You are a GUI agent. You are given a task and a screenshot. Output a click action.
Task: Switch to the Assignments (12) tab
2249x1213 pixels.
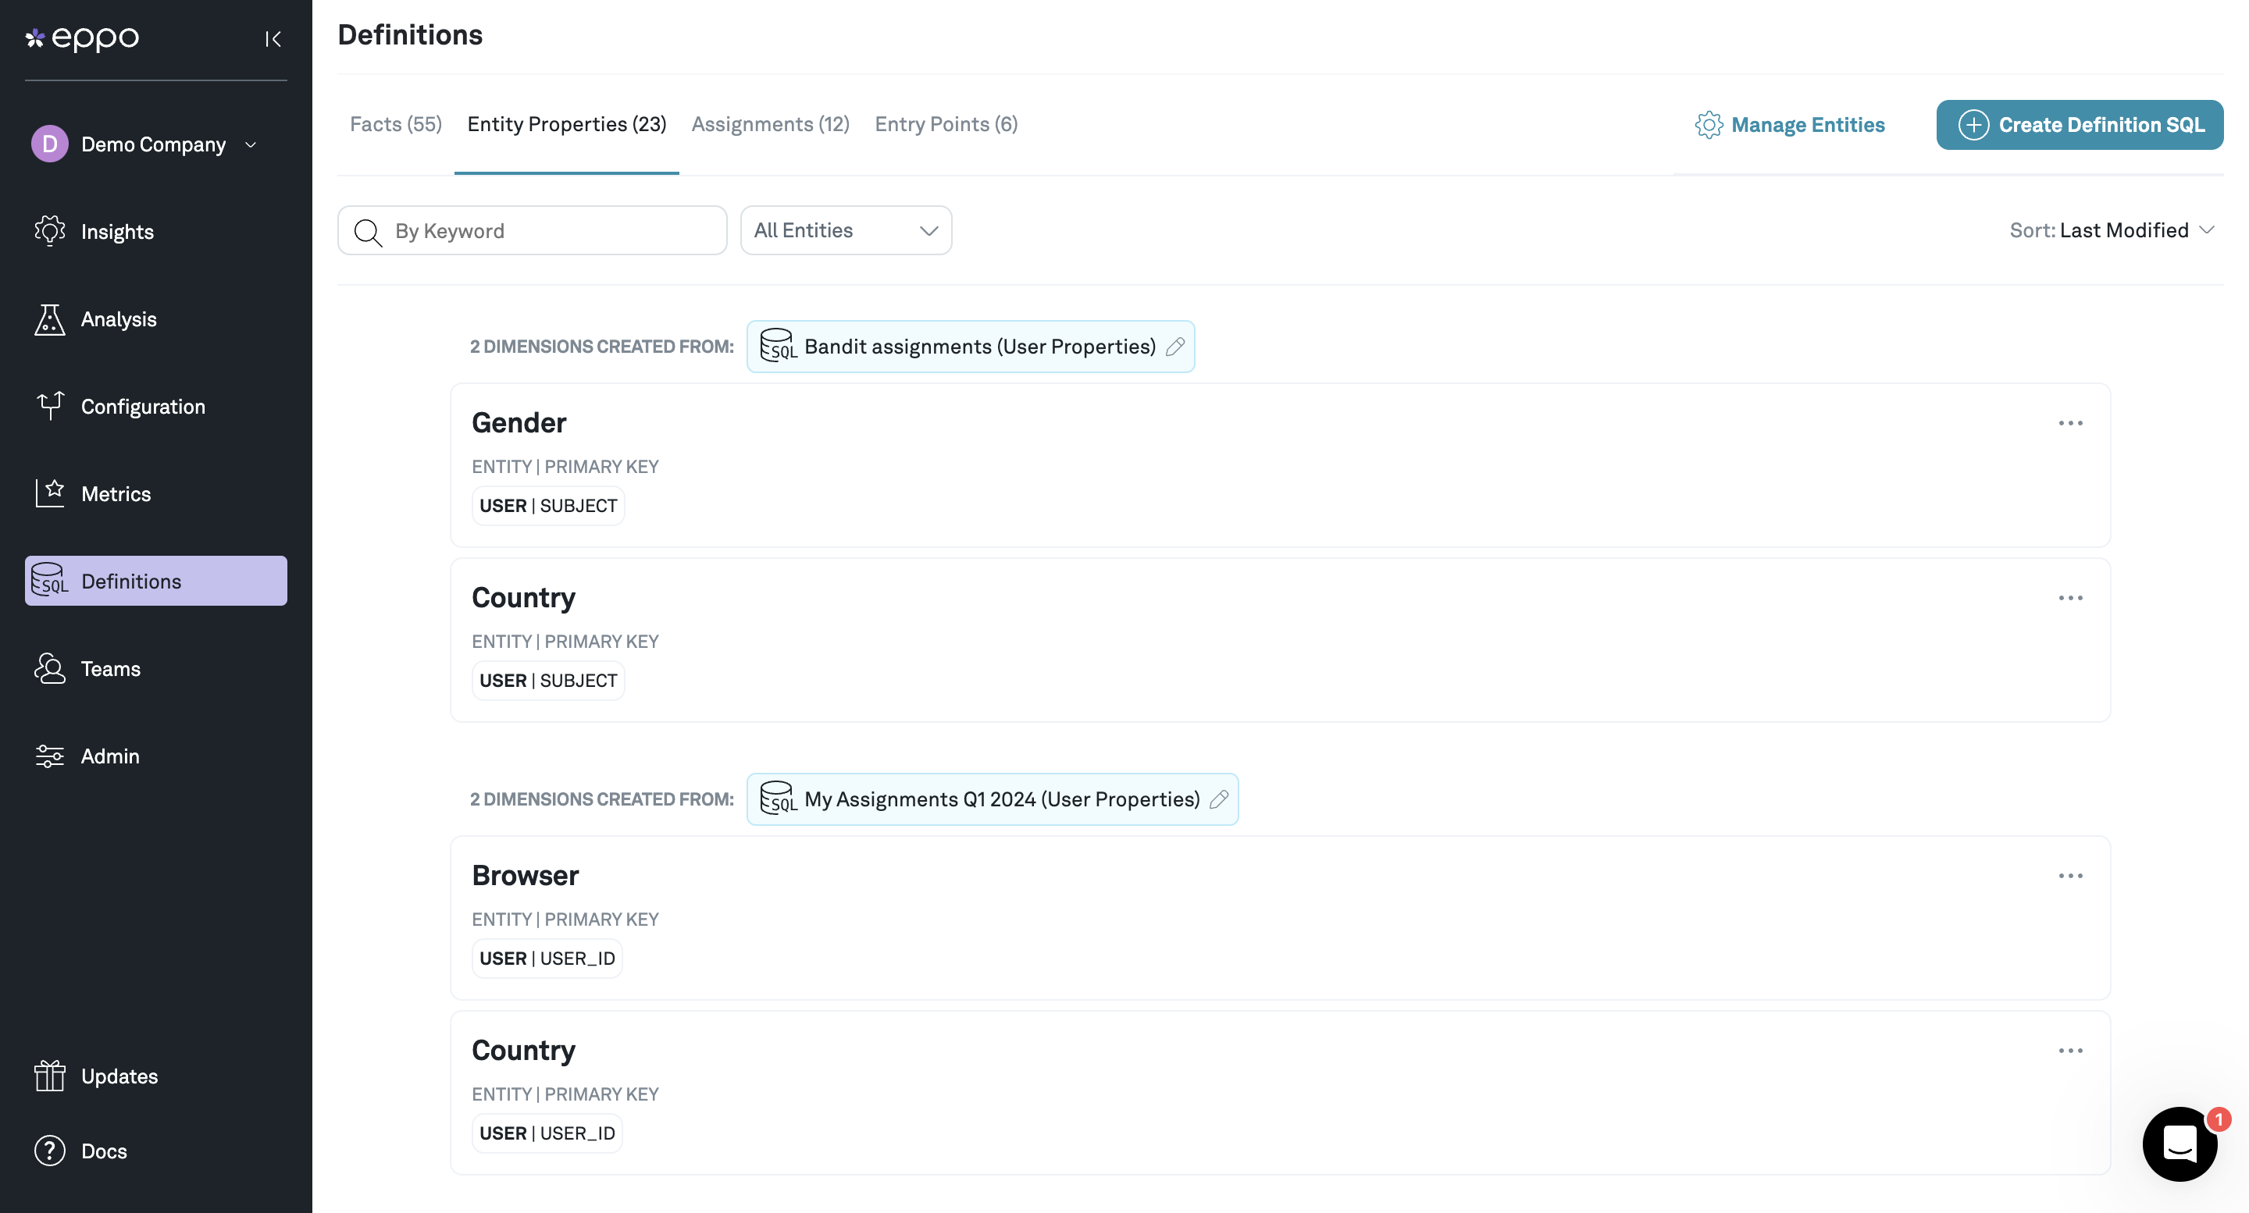(770, 124)
